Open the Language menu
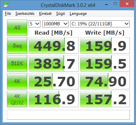Screen dimensions: 136x125 [x=78, y=14]
